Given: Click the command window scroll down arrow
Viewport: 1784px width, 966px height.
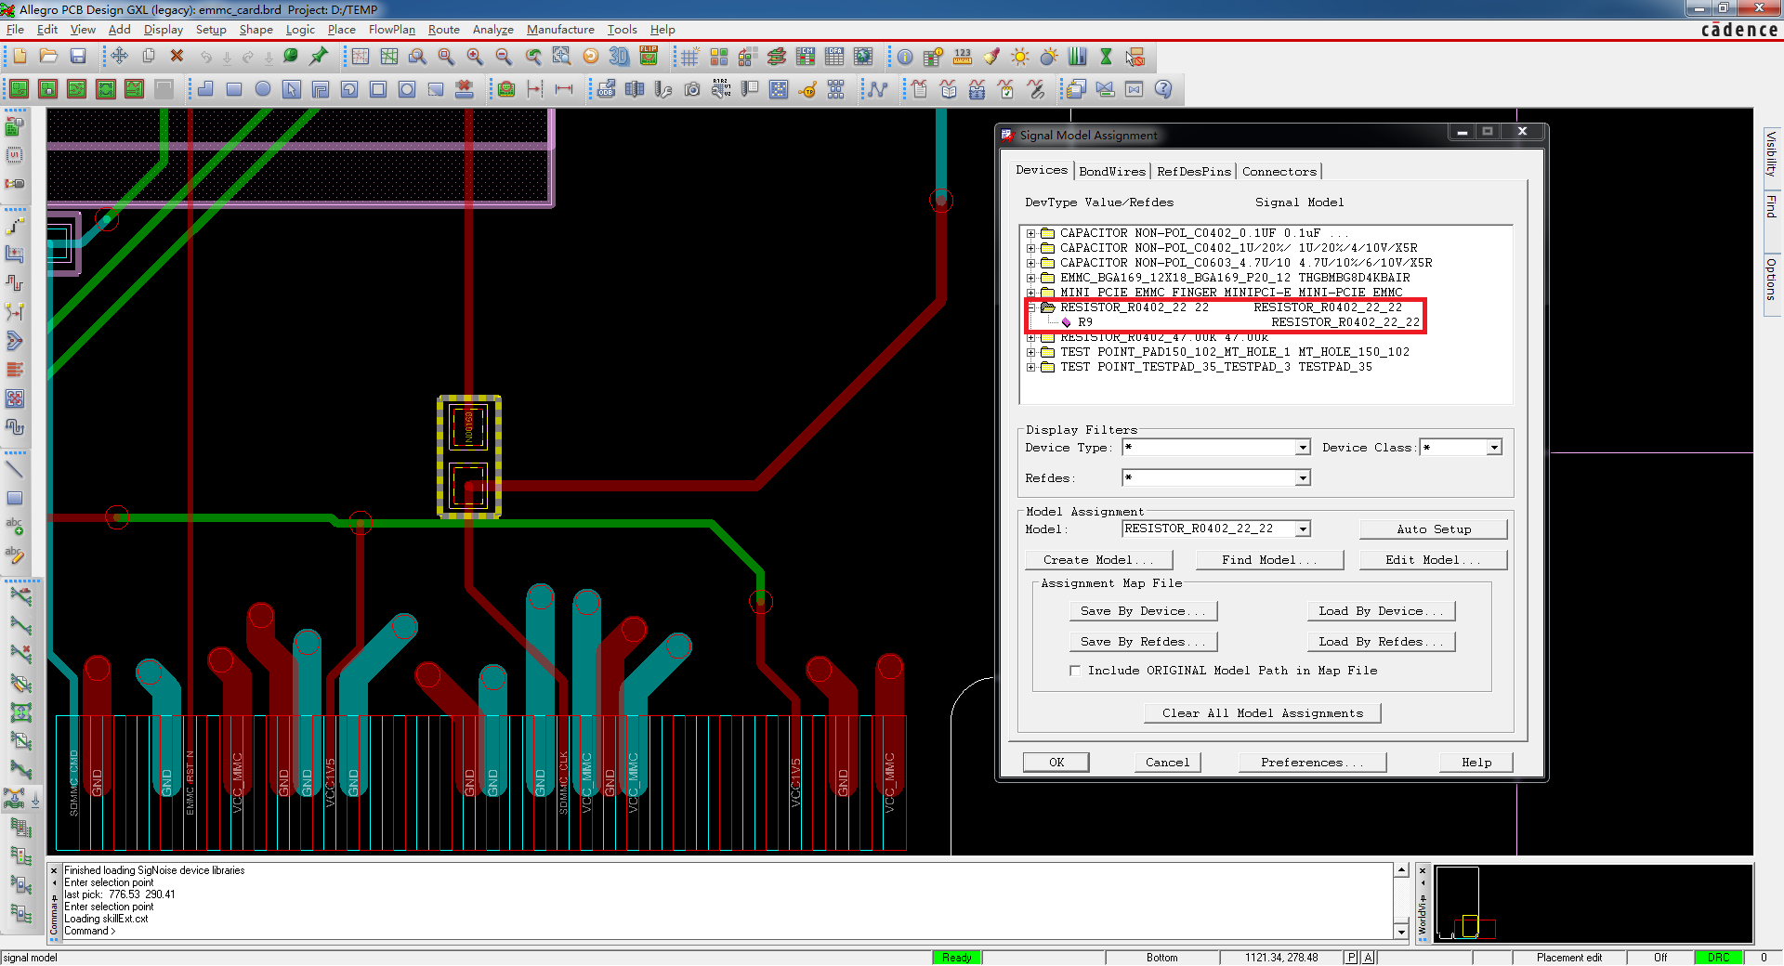Looking at the screenshot, I should (1401, 931).
